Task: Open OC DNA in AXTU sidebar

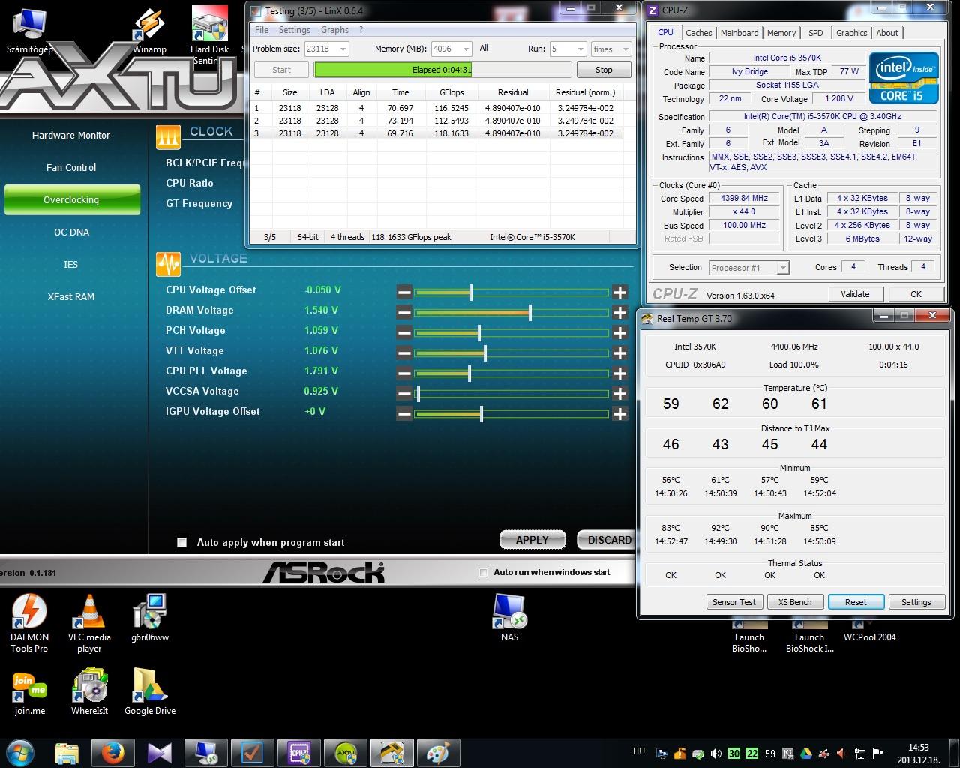Action: tap(71, 232)
